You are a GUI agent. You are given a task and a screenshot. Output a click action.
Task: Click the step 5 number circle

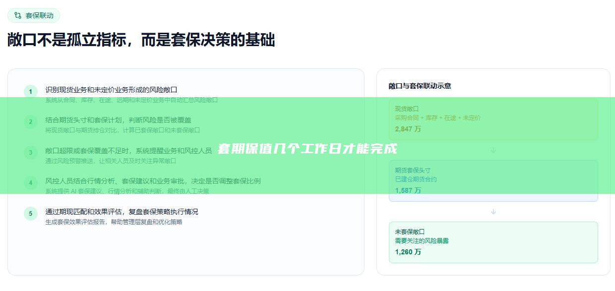click(30, 214)
